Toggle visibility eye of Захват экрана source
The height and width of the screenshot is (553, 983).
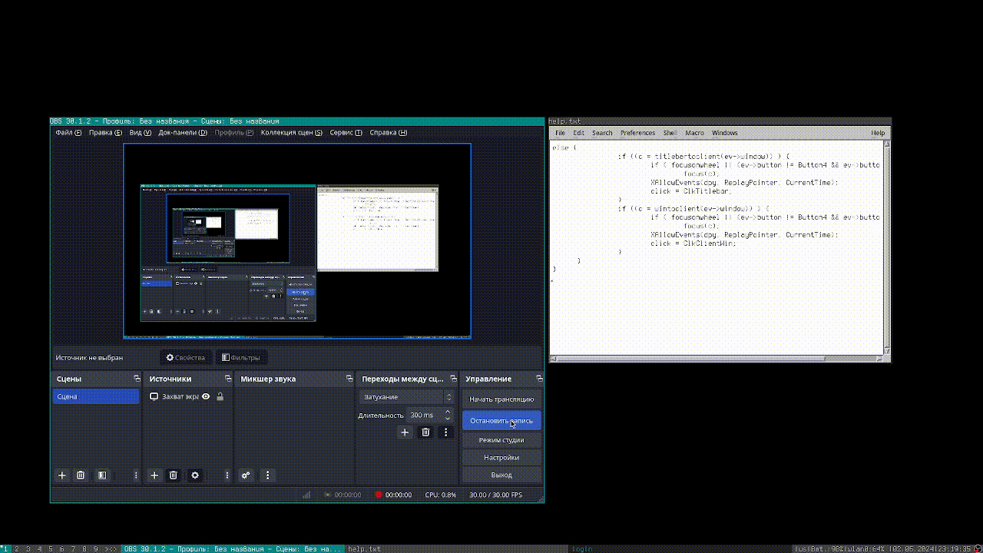[x=206, y=397]
